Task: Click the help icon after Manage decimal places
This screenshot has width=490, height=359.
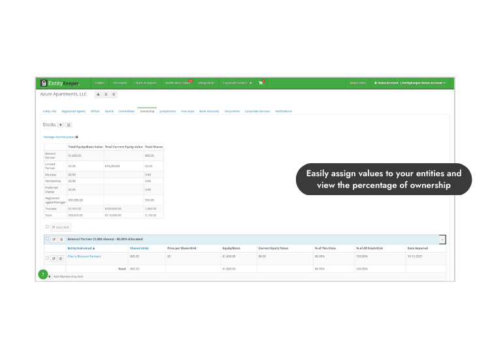Action: tap(77, 136)
